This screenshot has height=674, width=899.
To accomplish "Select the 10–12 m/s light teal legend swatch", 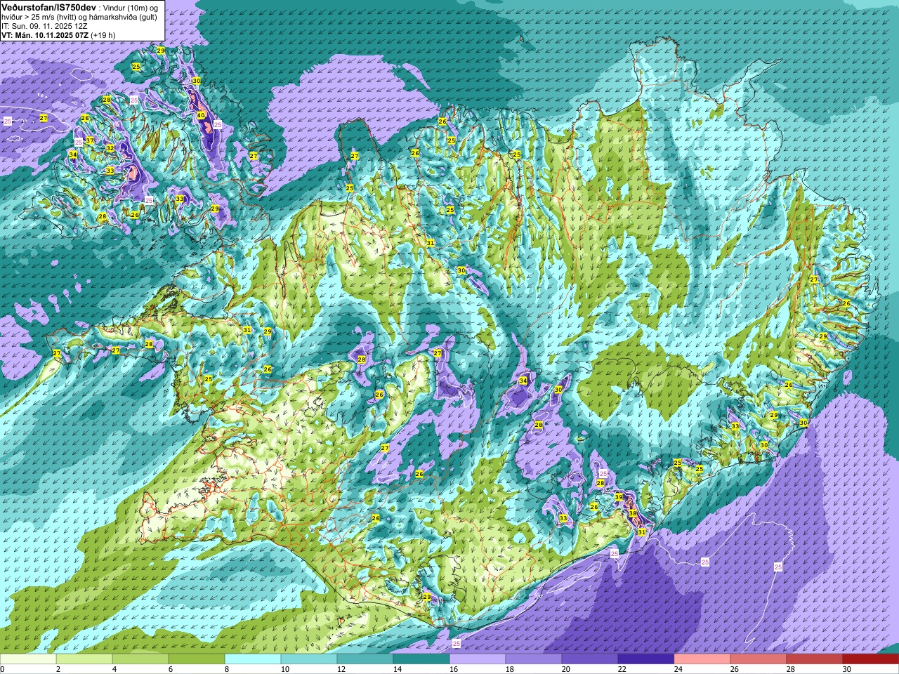I will click(309, 659).
